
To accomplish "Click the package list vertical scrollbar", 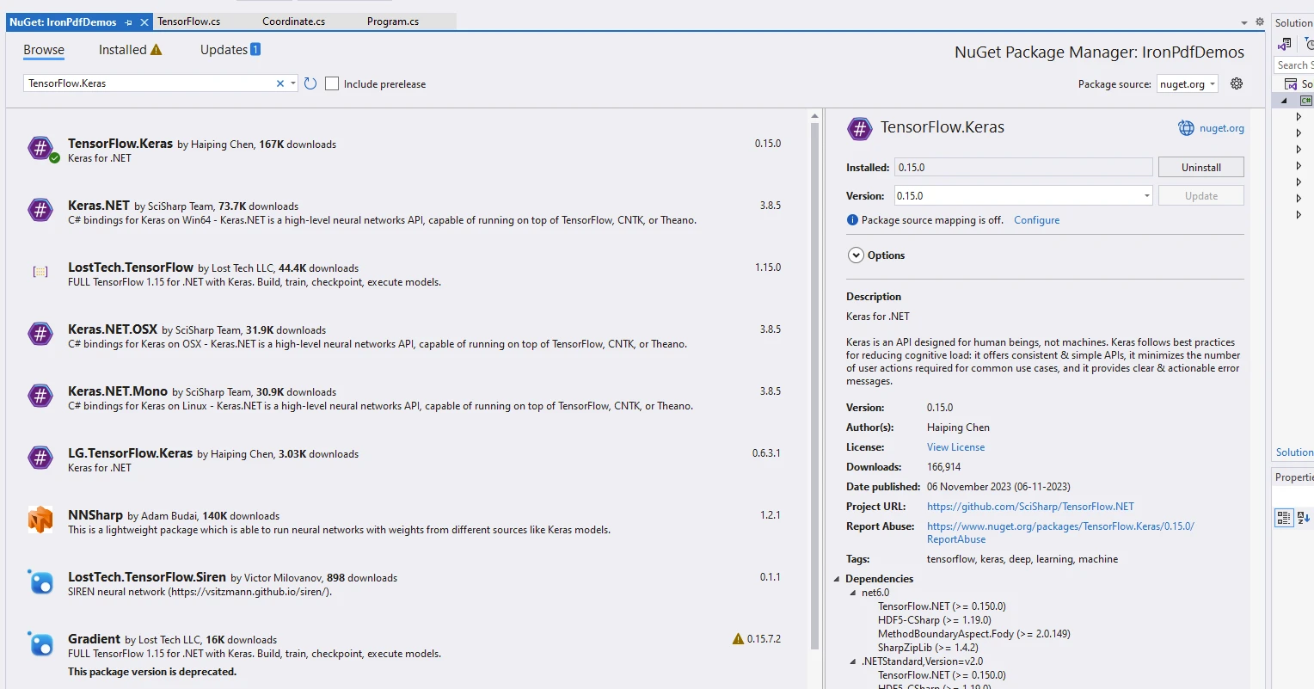I will 815,387.
